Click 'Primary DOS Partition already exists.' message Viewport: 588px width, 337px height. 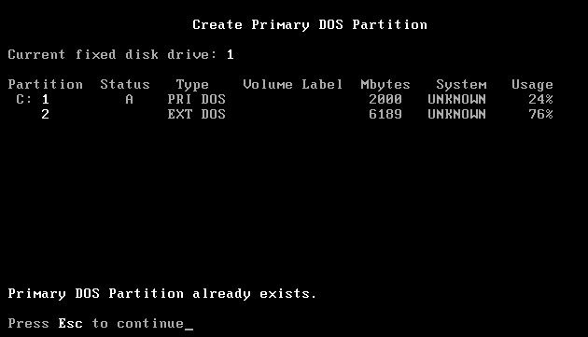pyautogui.click(x=162, y=294)
